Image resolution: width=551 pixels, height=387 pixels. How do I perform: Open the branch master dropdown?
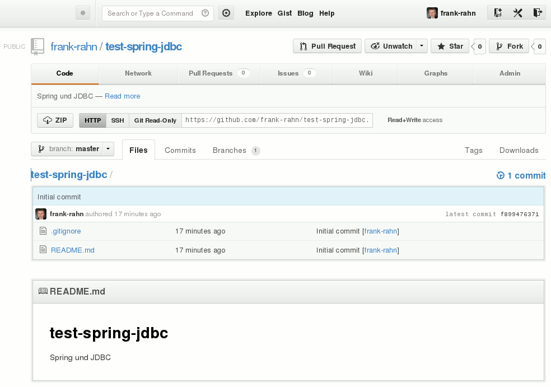click(x=73, y=149)
